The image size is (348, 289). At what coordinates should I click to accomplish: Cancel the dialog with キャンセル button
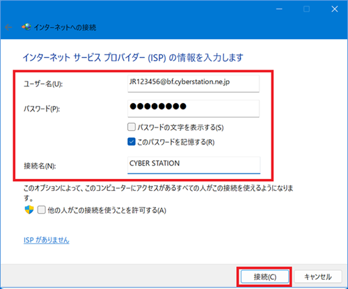click(x=318, y=276)
